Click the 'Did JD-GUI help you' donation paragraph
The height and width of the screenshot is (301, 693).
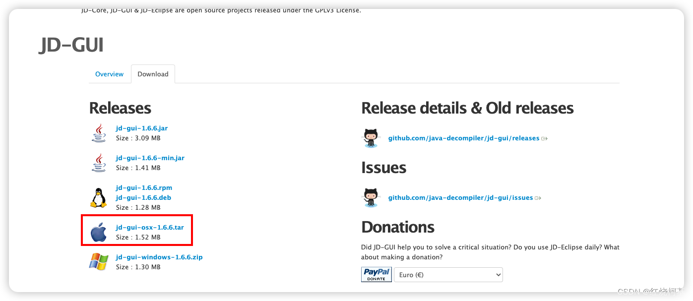490,252
